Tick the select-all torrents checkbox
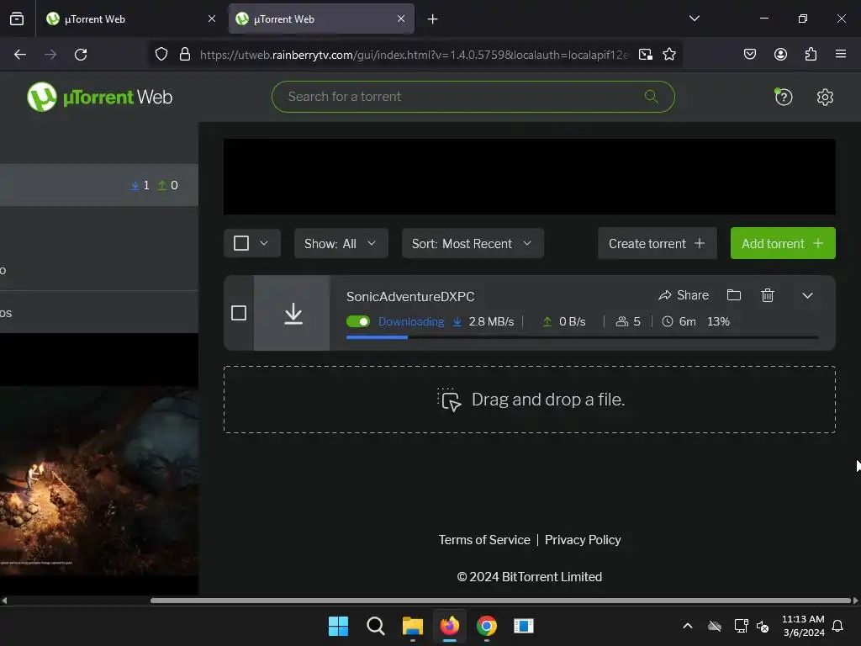The image size is (861, 646). 241,243
